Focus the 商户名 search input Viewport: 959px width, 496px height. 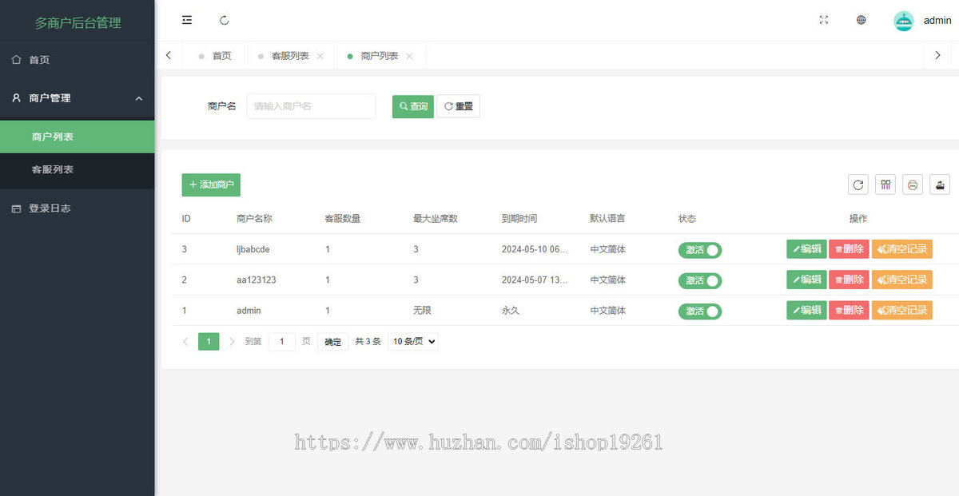[311, 106]
